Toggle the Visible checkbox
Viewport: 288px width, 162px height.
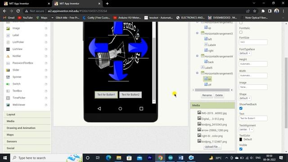(241, 149)
